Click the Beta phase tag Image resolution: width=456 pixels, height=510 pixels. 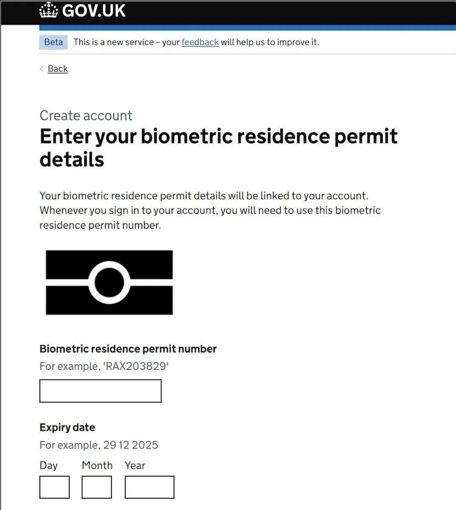click(53, 42)
